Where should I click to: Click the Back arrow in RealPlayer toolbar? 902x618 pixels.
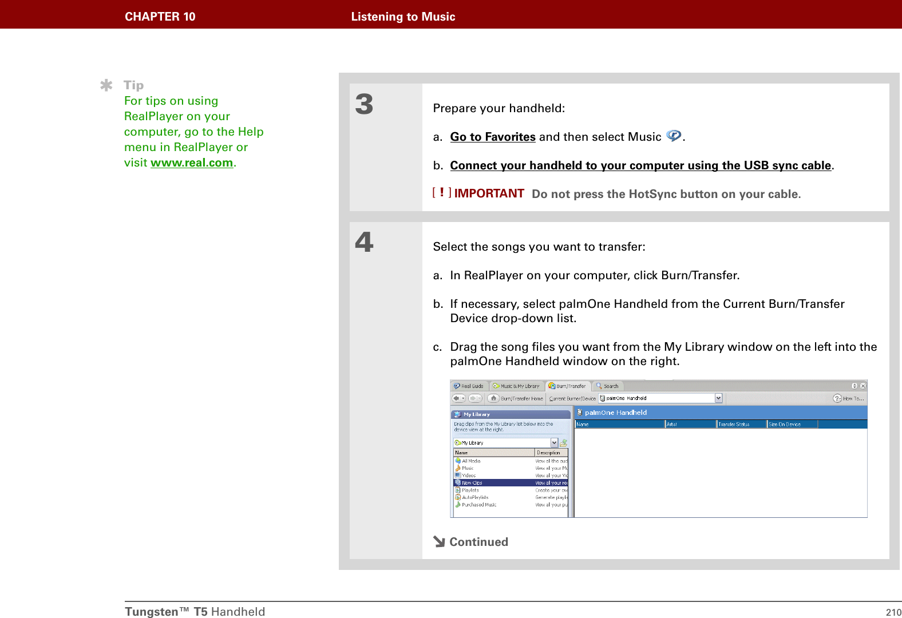pos(458,398)
